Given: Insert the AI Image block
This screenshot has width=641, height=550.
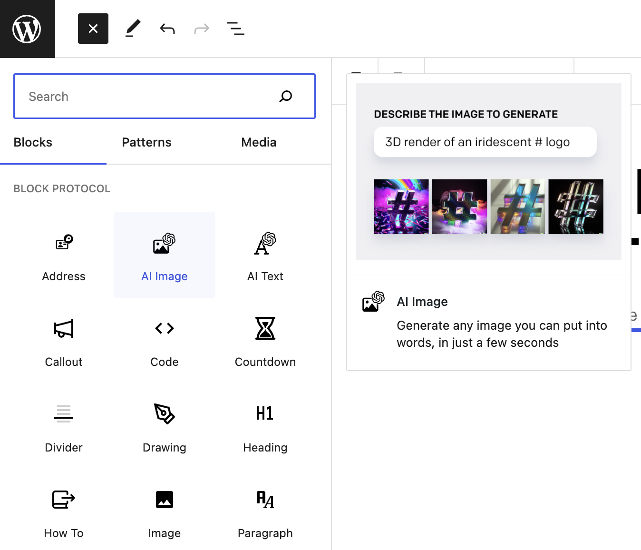Looking at the screenshot, I should (165, 255).
